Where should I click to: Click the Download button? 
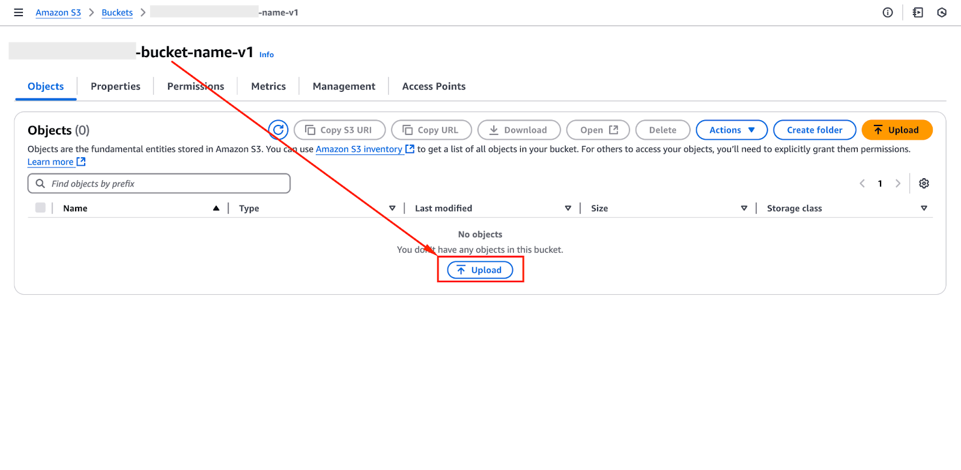[519, 130]
